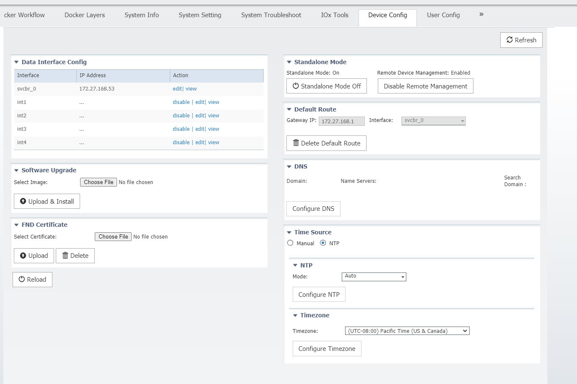Click the certificate Delete trash icon

coord(65,255)
